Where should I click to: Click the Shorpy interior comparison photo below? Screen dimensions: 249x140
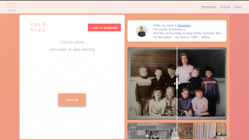click(x=177, y=131)
